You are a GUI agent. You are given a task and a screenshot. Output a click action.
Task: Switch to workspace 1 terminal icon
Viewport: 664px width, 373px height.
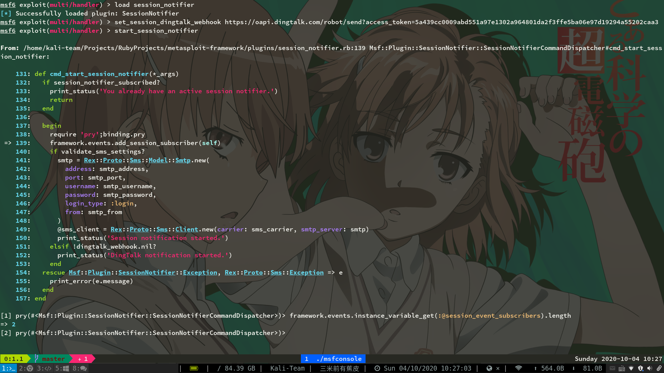pos(8,369)
